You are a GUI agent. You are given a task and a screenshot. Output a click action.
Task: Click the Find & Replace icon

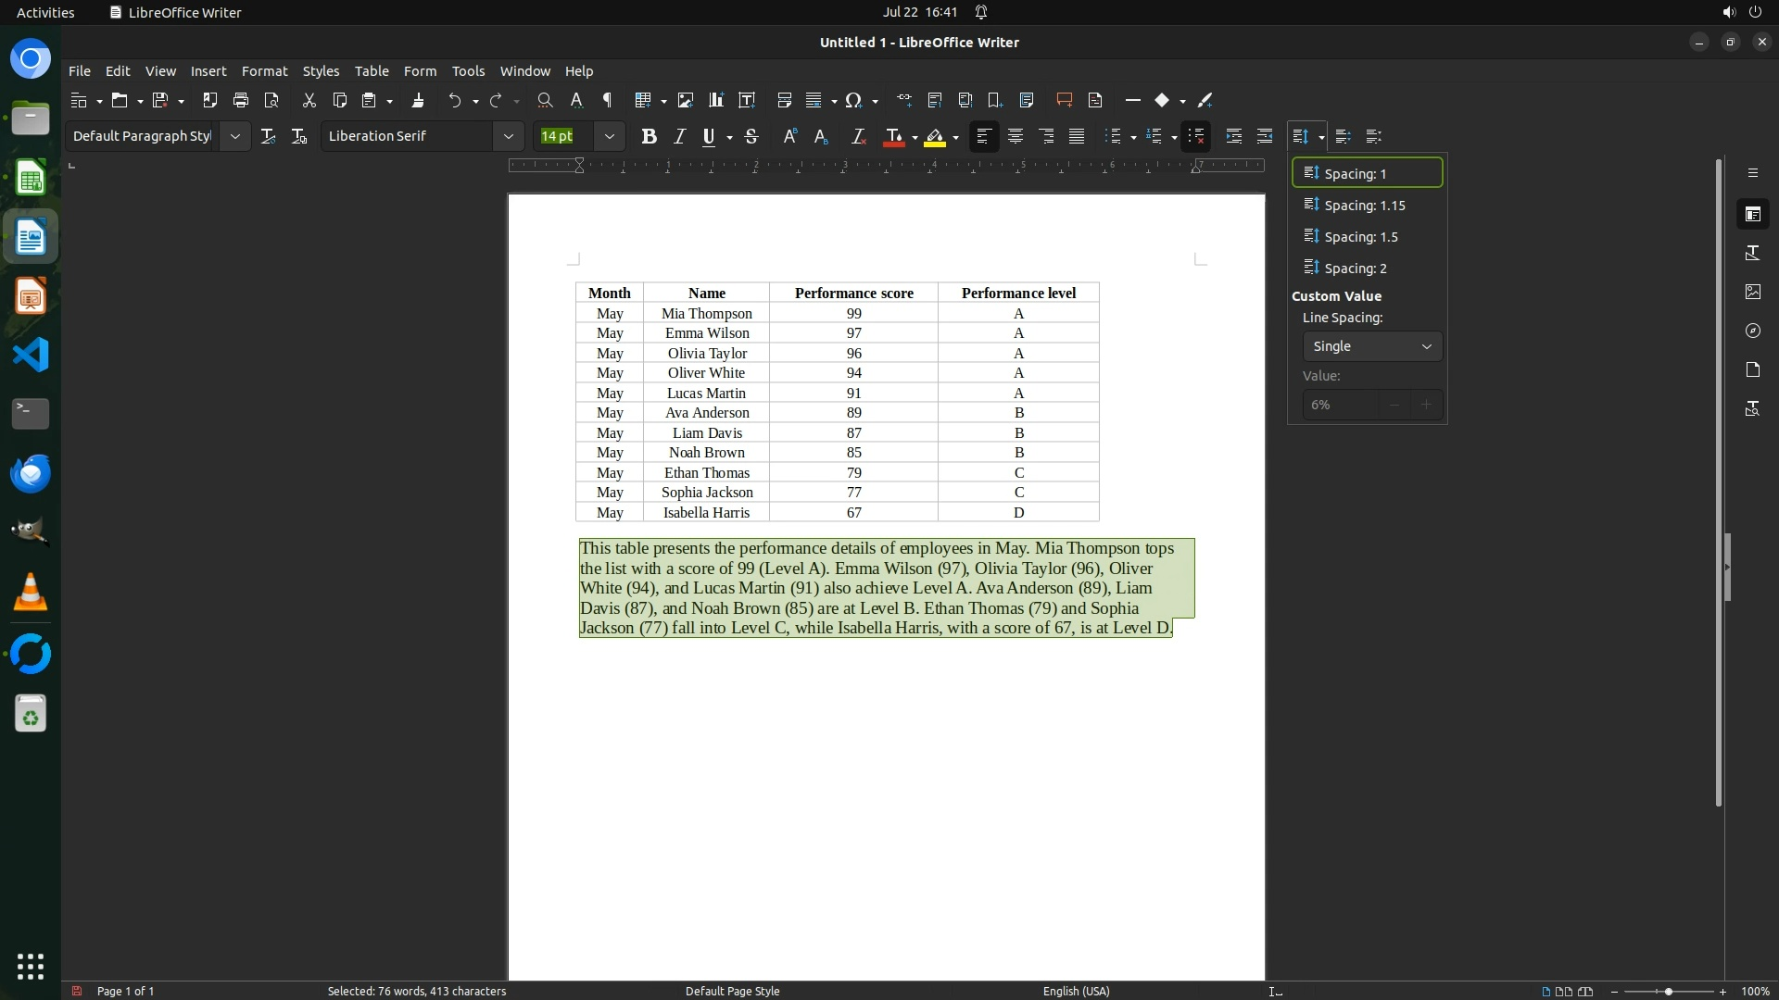click(x=545, y=100)
